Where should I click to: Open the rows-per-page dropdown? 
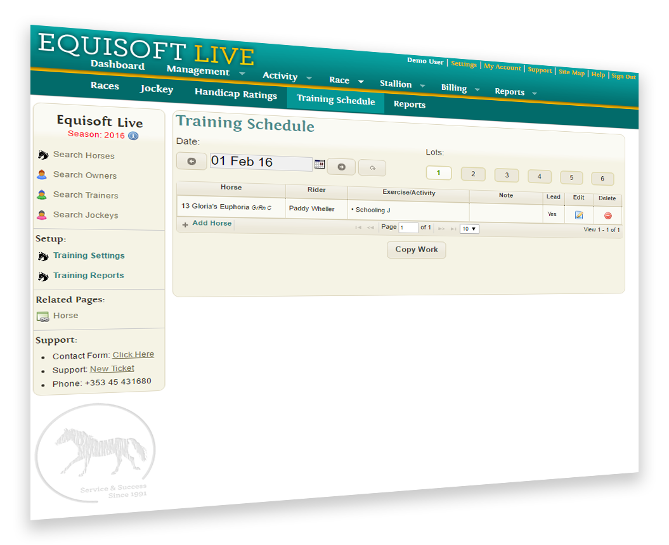click(469, 229)
